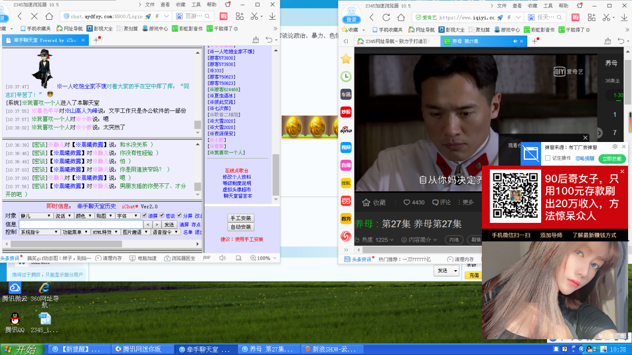Open 车讯 sidebar icon
This screenshot has height=355, width=632.
pos(346,94)
